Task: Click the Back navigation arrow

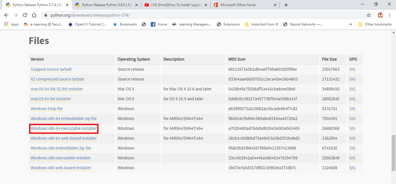Action: tap(6, 15)
